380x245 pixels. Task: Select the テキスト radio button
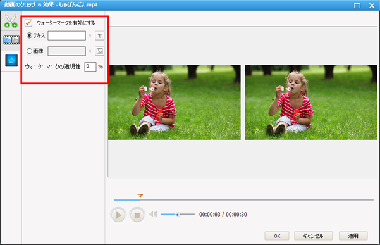pos(29,35)
